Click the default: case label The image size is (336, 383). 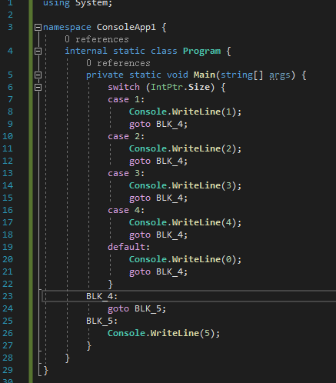coord(128,247)
